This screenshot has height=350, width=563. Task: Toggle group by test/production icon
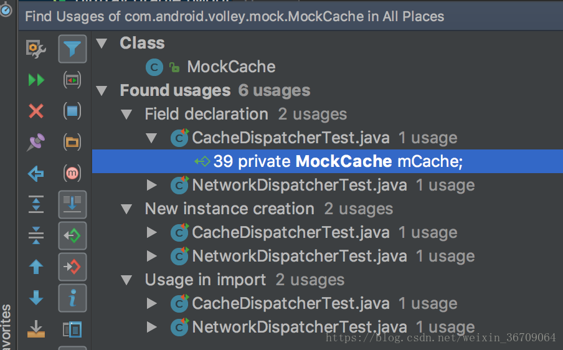pyautogui.click(x=72, y=80)
